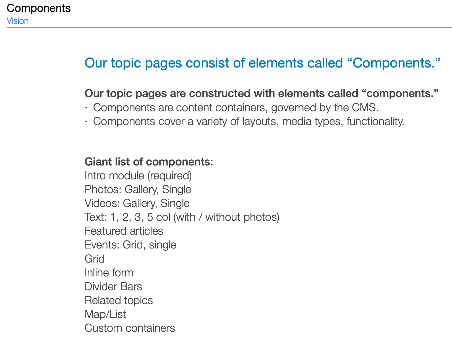452x342 pixels.
Task: Click the 'Map/List' item
Action: coord(105,314)
